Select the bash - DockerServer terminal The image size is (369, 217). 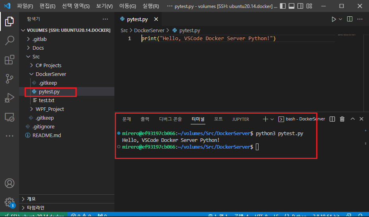click(302, 119)
